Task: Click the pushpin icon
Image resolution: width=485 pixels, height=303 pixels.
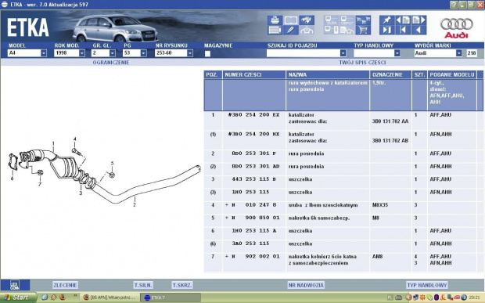Action: [386, 20]
